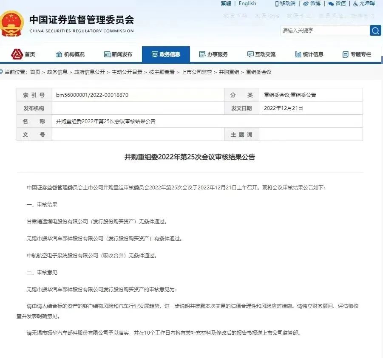This screenshot has width=383, height=358.
Task: Open the 办事服务 navigation tab
Action: coord(213,54)
